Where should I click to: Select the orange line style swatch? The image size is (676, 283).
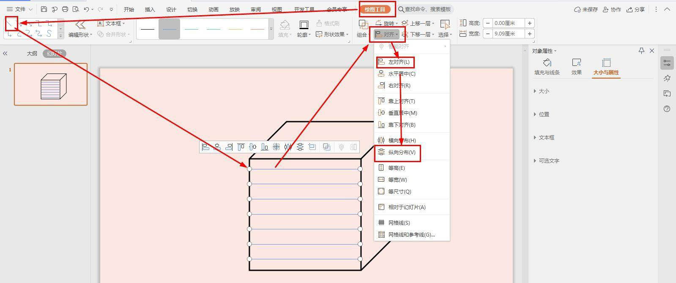point(235,29)
